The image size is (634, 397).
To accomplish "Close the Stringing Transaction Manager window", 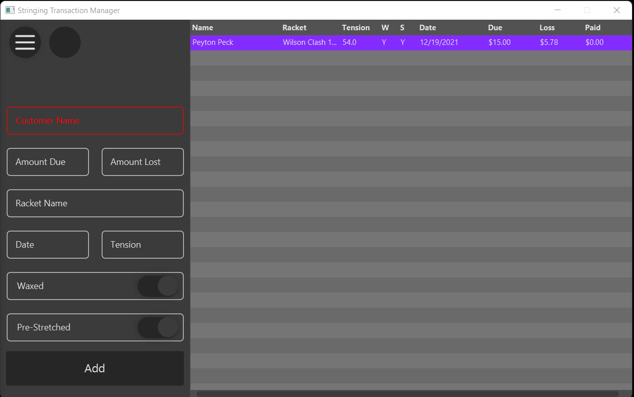I will (x=616, y=10).
